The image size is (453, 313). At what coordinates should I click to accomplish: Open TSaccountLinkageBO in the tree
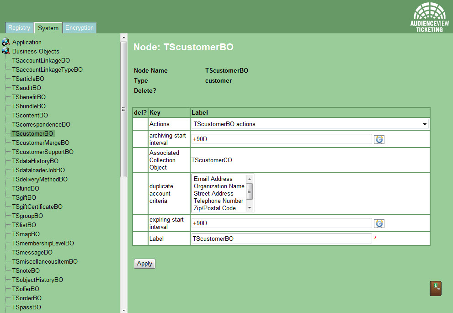(41, 60)
